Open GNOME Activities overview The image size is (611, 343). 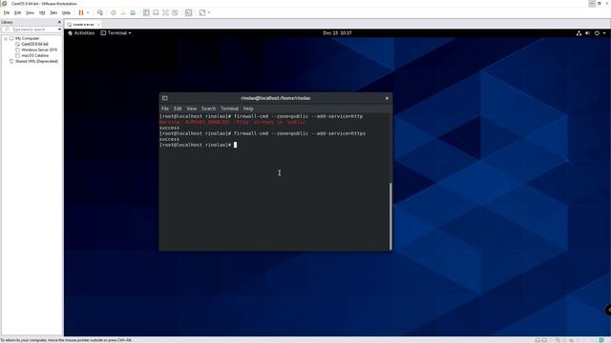click(81, 33)
